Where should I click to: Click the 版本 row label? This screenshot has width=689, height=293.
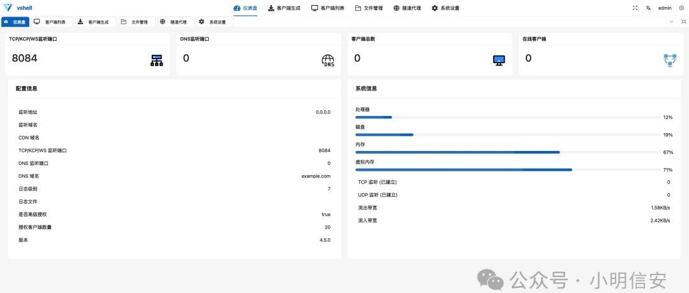[x=24, y=240]
